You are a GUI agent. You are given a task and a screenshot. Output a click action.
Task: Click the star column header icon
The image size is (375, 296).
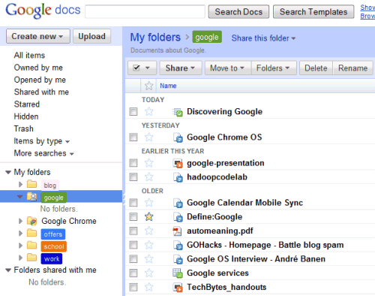pos(148,86)
